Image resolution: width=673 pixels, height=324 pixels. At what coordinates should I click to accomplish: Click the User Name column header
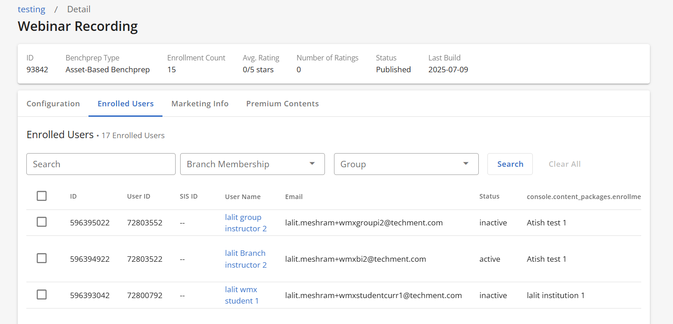[x=243, y=197]
